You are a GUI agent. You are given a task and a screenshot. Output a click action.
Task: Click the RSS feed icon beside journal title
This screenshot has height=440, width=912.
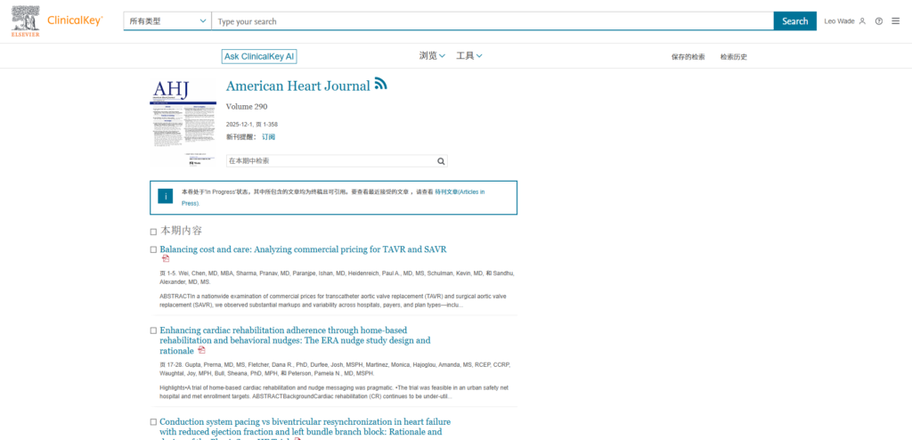(x=380, y=84)
